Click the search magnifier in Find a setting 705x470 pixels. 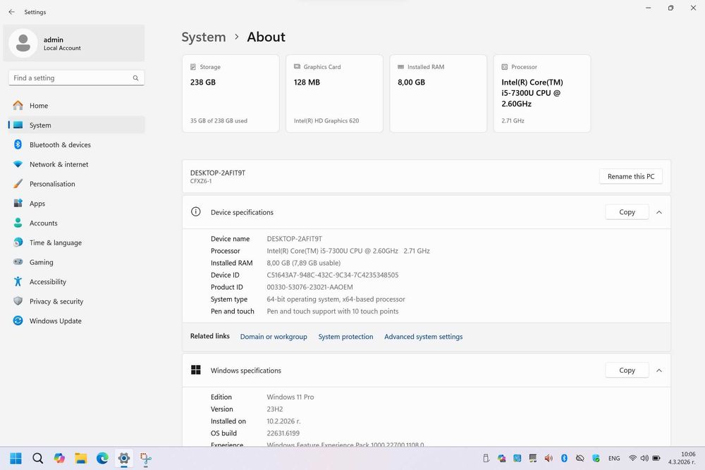(x=135, y=78)
